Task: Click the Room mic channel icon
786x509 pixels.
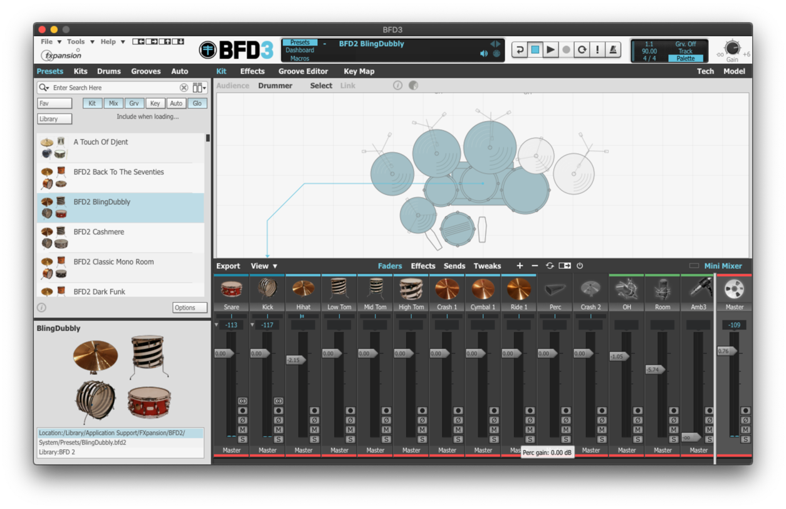Action: coord(663,289)
